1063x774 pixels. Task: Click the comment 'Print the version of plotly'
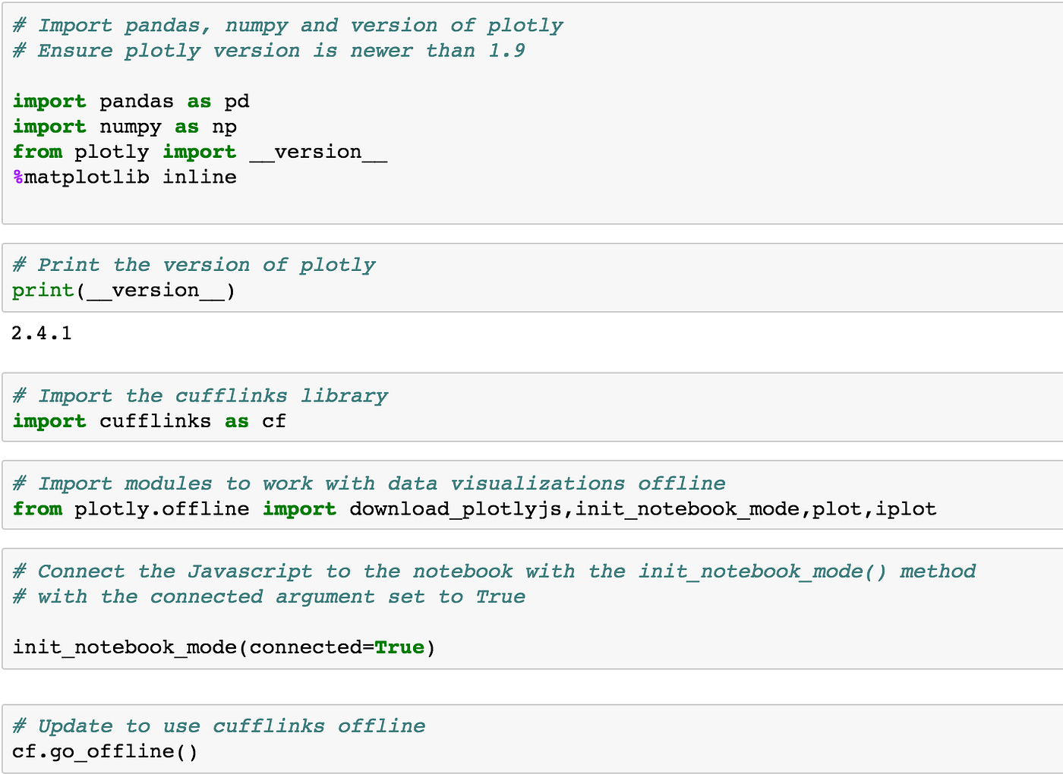click(194, 264)
